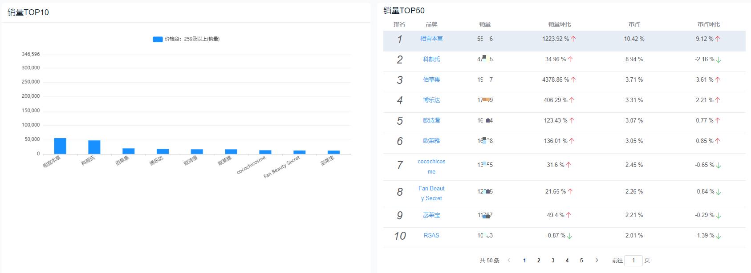Click the previous page arrow in pagination

point(509,261)
